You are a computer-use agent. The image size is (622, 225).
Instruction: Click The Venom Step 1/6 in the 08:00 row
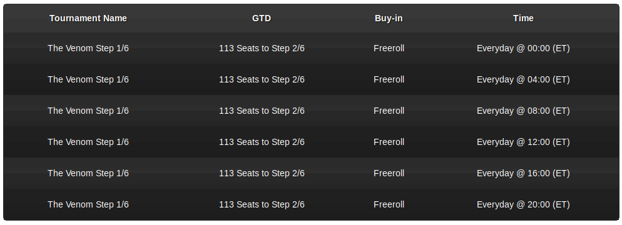point(88,111)
